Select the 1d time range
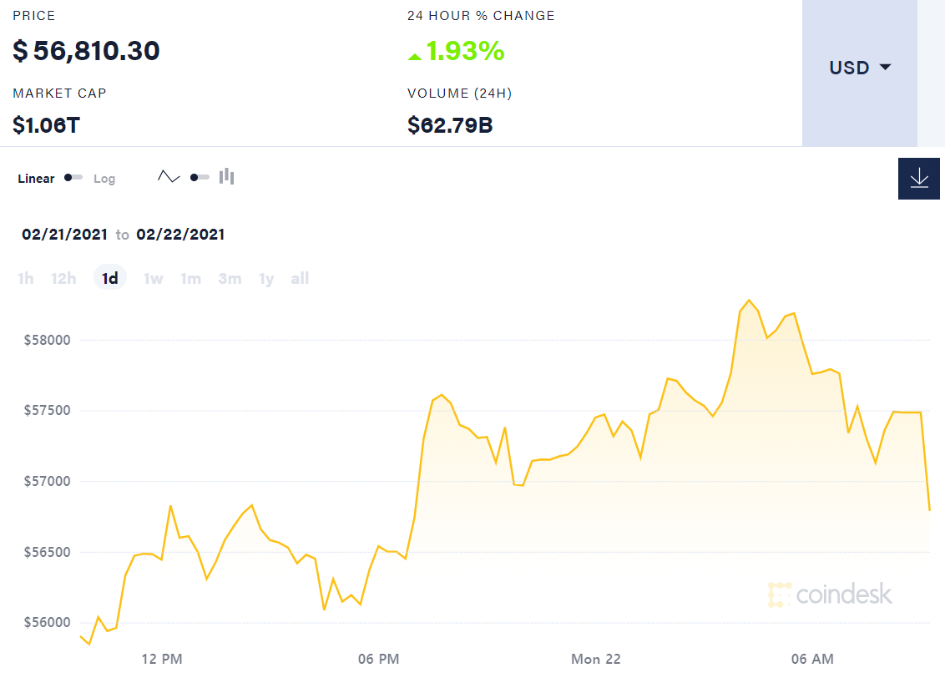Image resolution: width=945 pixels, height=673 pixels. tap(109, 279)
